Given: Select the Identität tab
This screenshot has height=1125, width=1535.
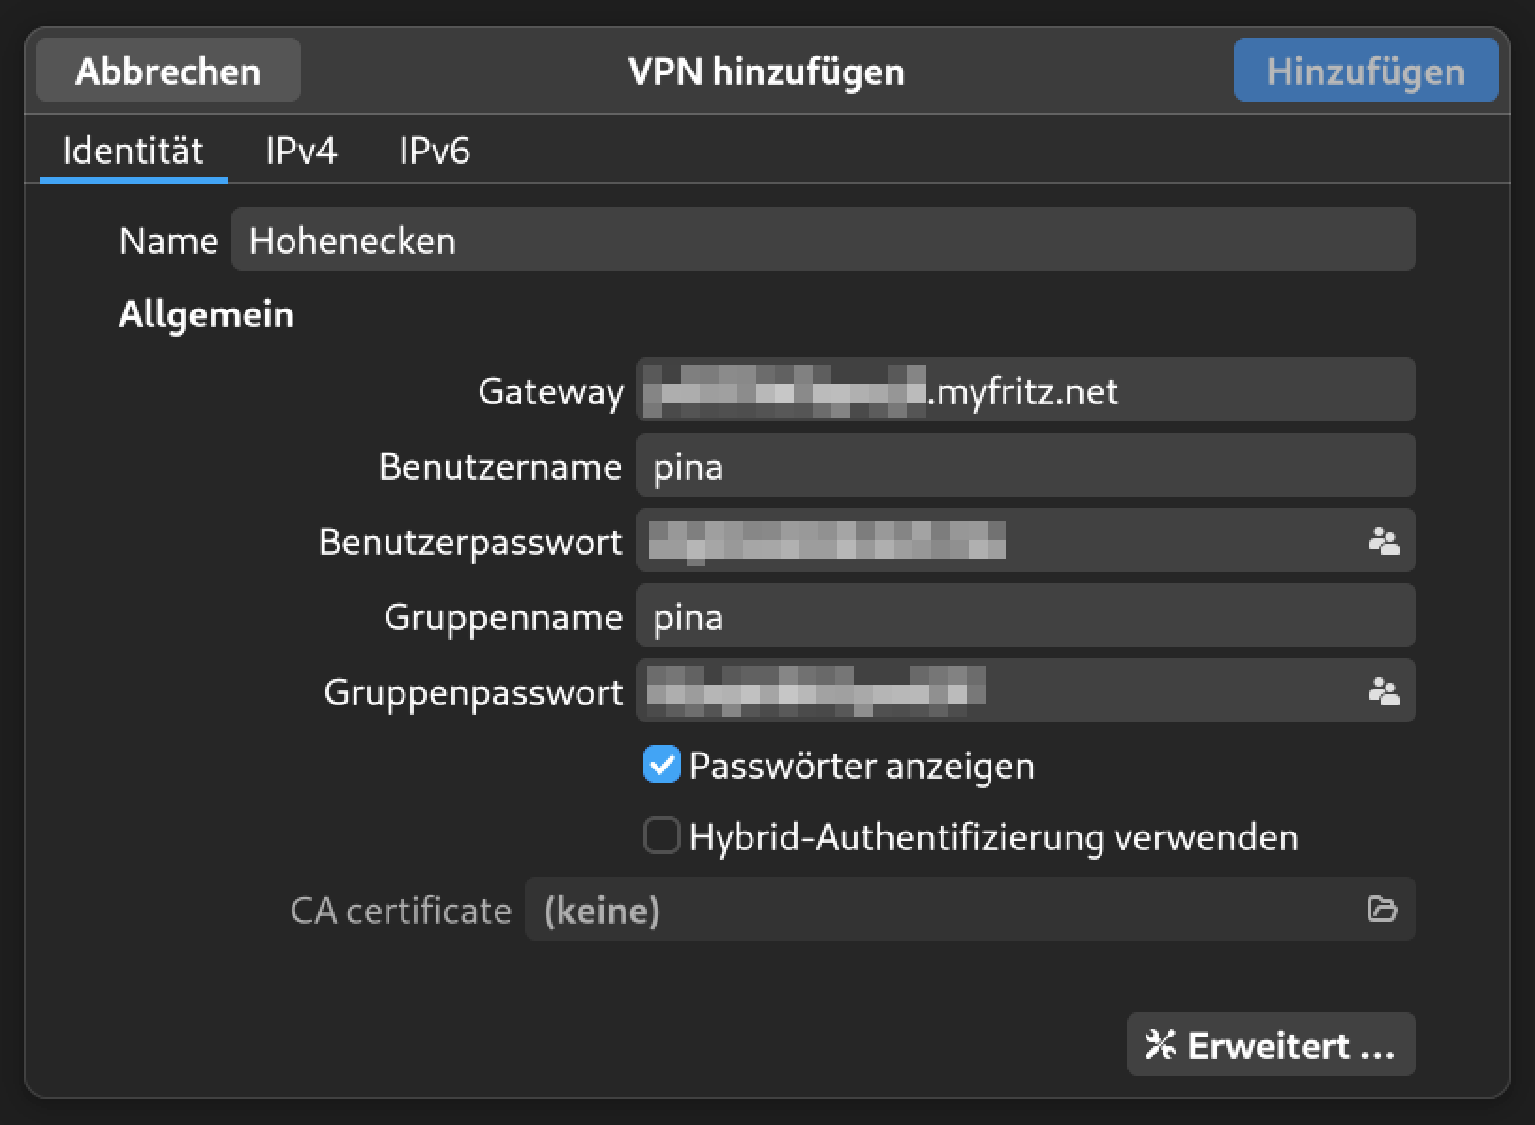Looking at the screenshot, I should coord(133,151).
